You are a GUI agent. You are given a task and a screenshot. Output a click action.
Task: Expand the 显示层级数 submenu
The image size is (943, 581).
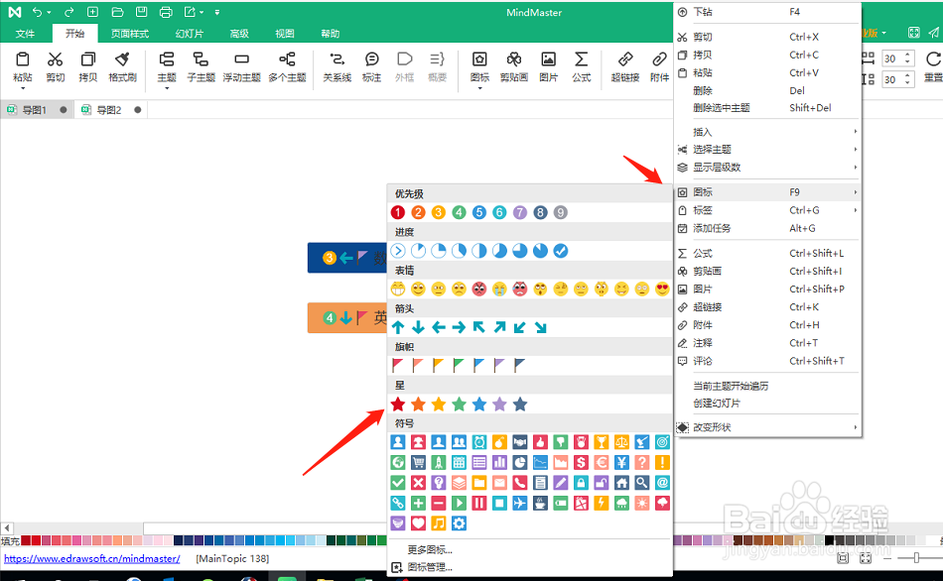pos(766,167)
